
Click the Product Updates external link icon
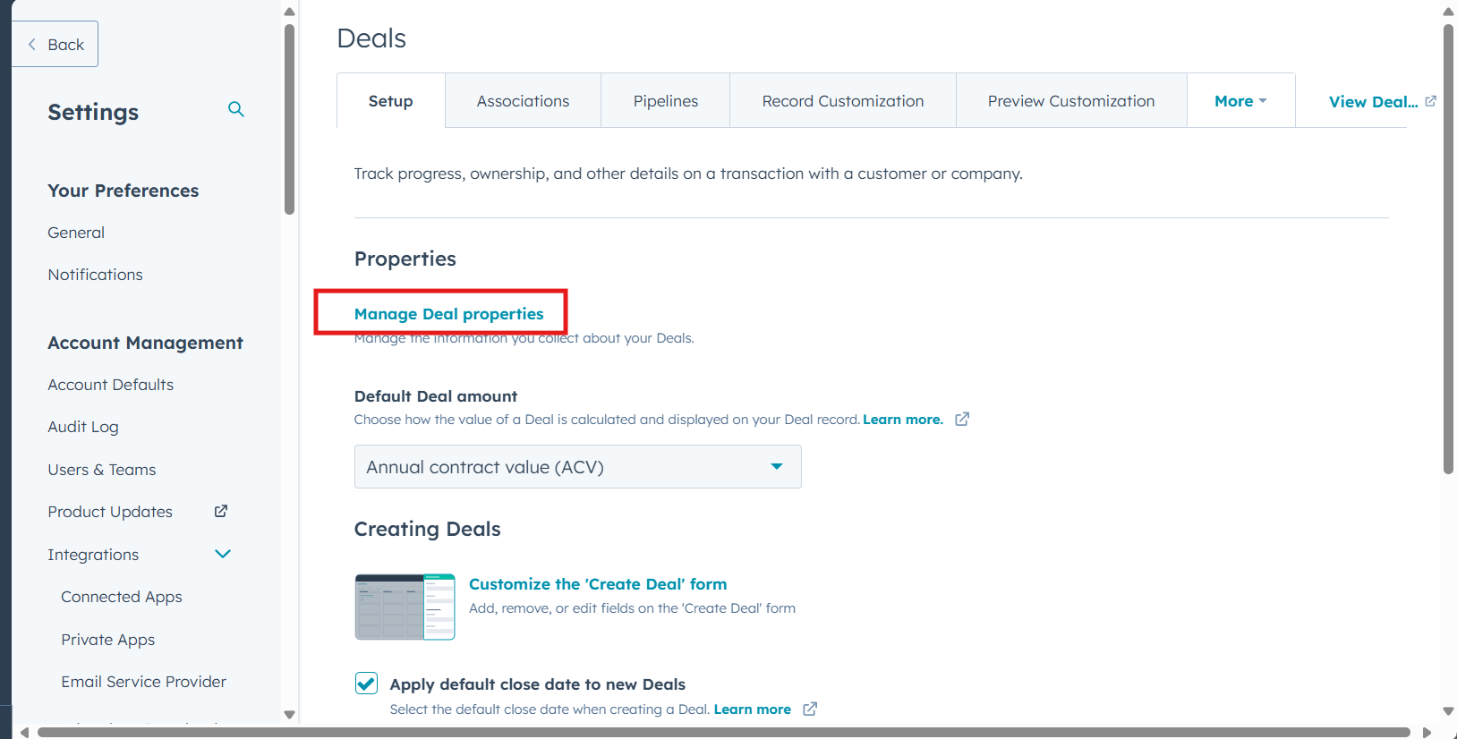pos(221,511)
